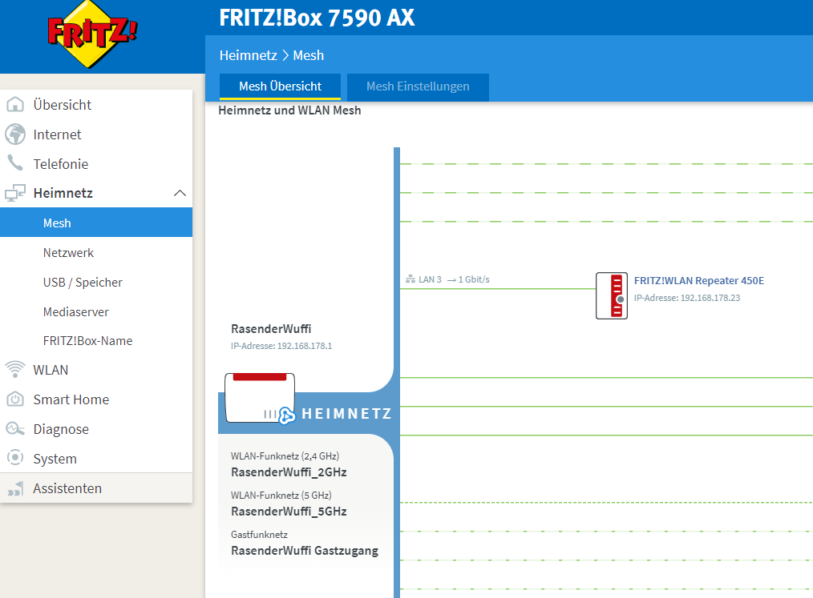813x598 pixels.
Task: Click the HEIMNETZ banner label
Action: coord(347,414)
